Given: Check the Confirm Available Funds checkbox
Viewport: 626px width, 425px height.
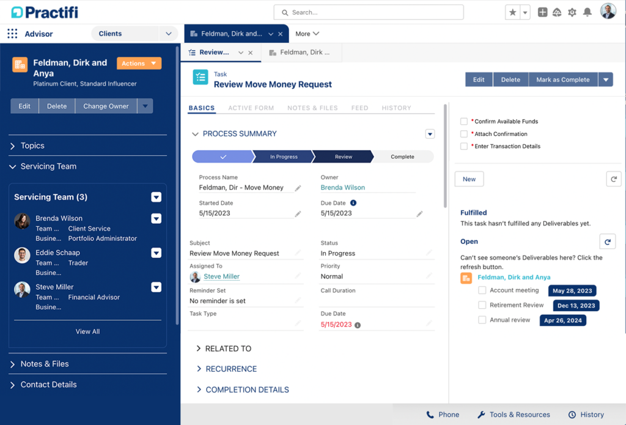Looking at the screenshot, I should [463, 121].
